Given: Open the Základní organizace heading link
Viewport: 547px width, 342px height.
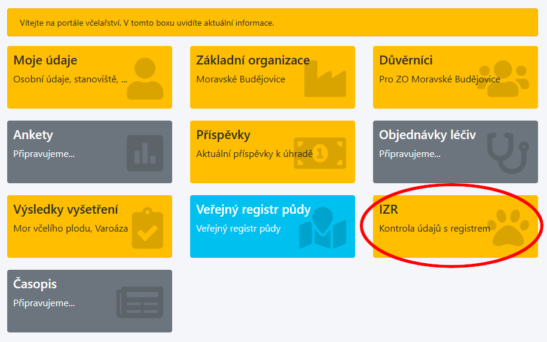Looking at the screenshot, I should click(253, 60).
